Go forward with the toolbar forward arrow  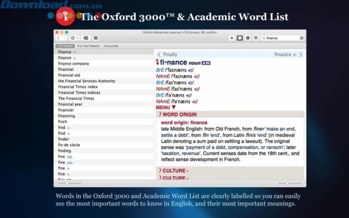[64, 38]
